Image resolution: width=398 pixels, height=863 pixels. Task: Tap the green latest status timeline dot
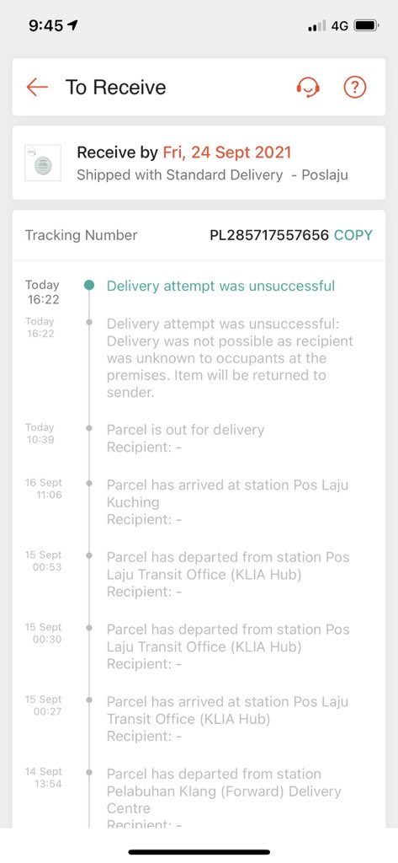[x=89, y=285]
